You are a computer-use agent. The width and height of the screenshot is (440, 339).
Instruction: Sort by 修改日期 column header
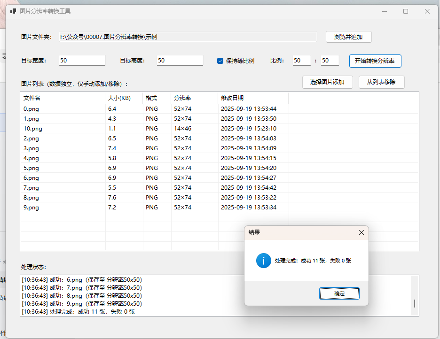click(x=253, y=98)
